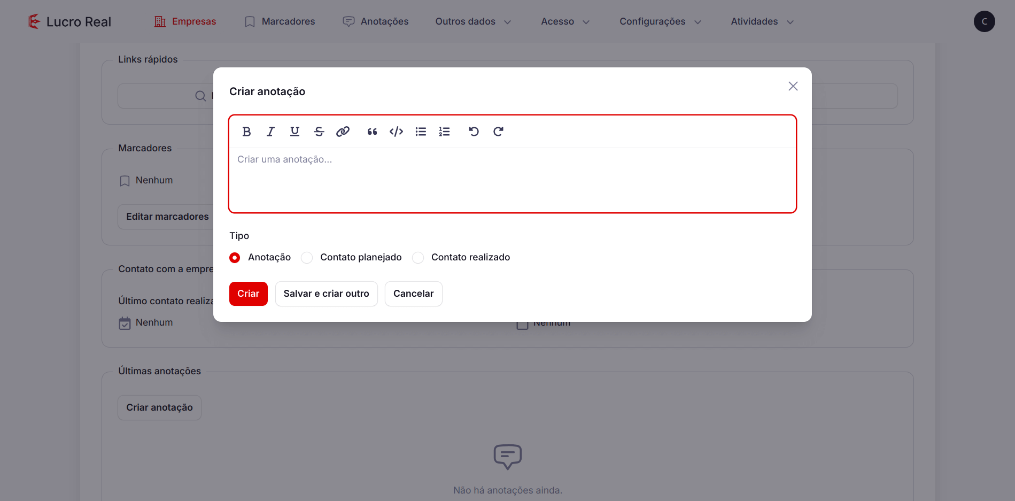Viewport: 1015px width, 501px height.
Task: Start a bulleted list
Action: (421, 132)
